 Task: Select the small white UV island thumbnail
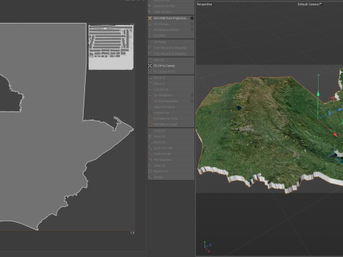coord(111,47)
